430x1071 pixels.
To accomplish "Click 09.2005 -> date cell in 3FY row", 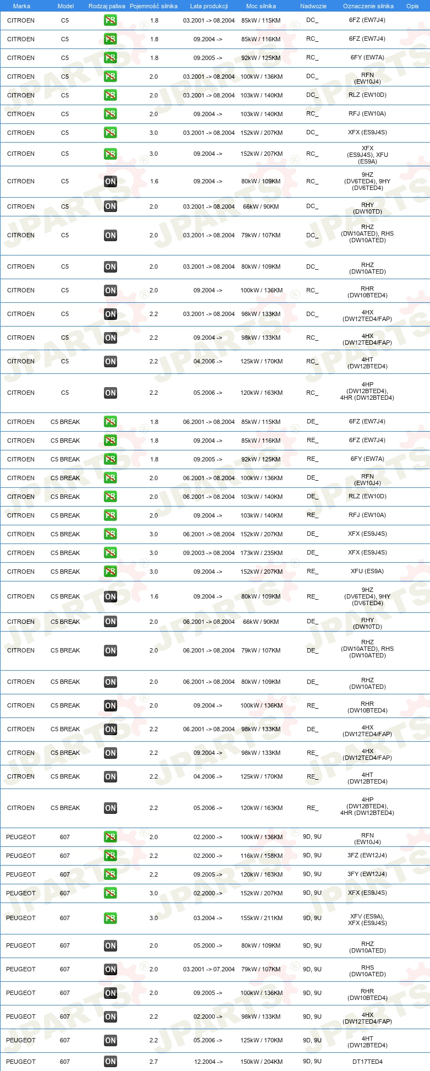I will pos(208,874).
